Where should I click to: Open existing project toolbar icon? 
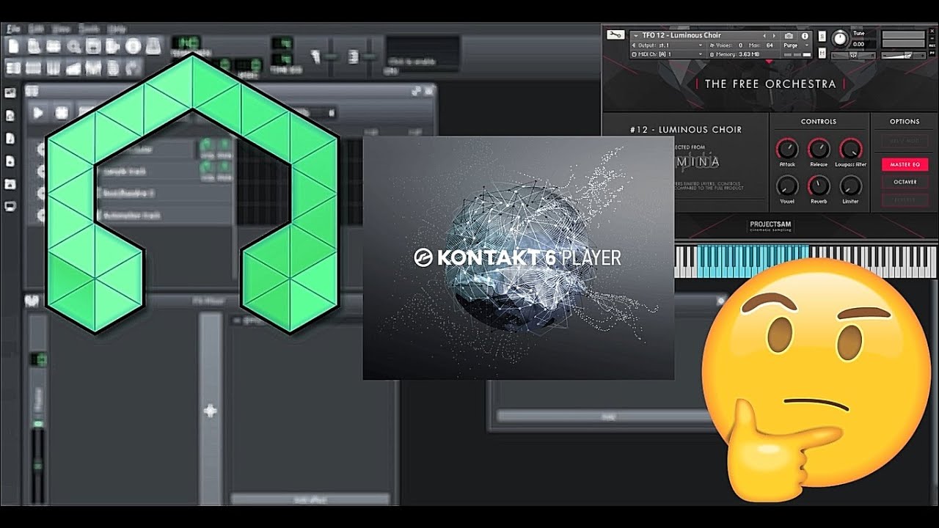tap(54, 46)
